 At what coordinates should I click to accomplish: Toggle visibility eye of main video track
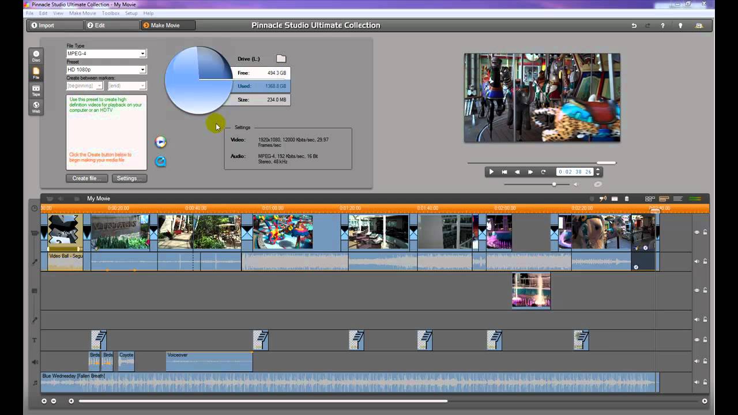[x=696, y=232]
